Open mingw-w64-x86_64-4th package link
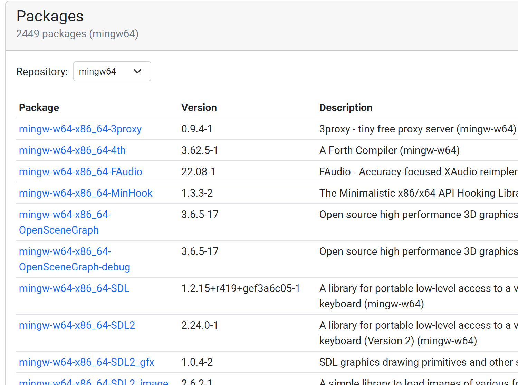Screen dimensions: 518x385 (72, 150)
